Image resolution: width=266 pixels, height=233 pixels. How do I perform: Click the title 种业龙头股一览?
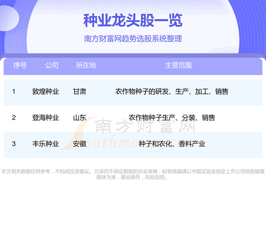(133, 21)
